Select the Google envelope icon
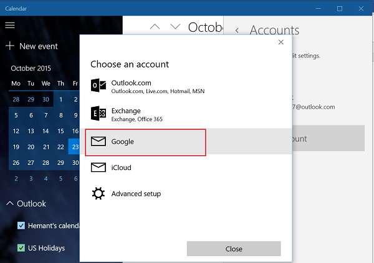Viewport: 374px width, 263px height. tap(98, 141)
